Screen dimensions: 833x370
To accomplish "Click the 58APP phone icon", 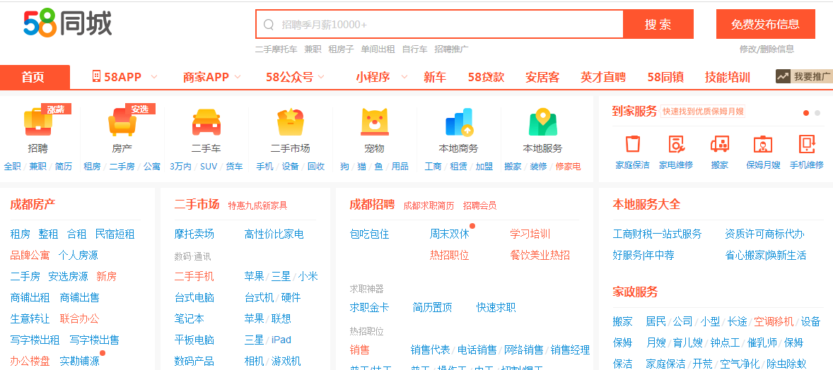I will click(96, 76).
